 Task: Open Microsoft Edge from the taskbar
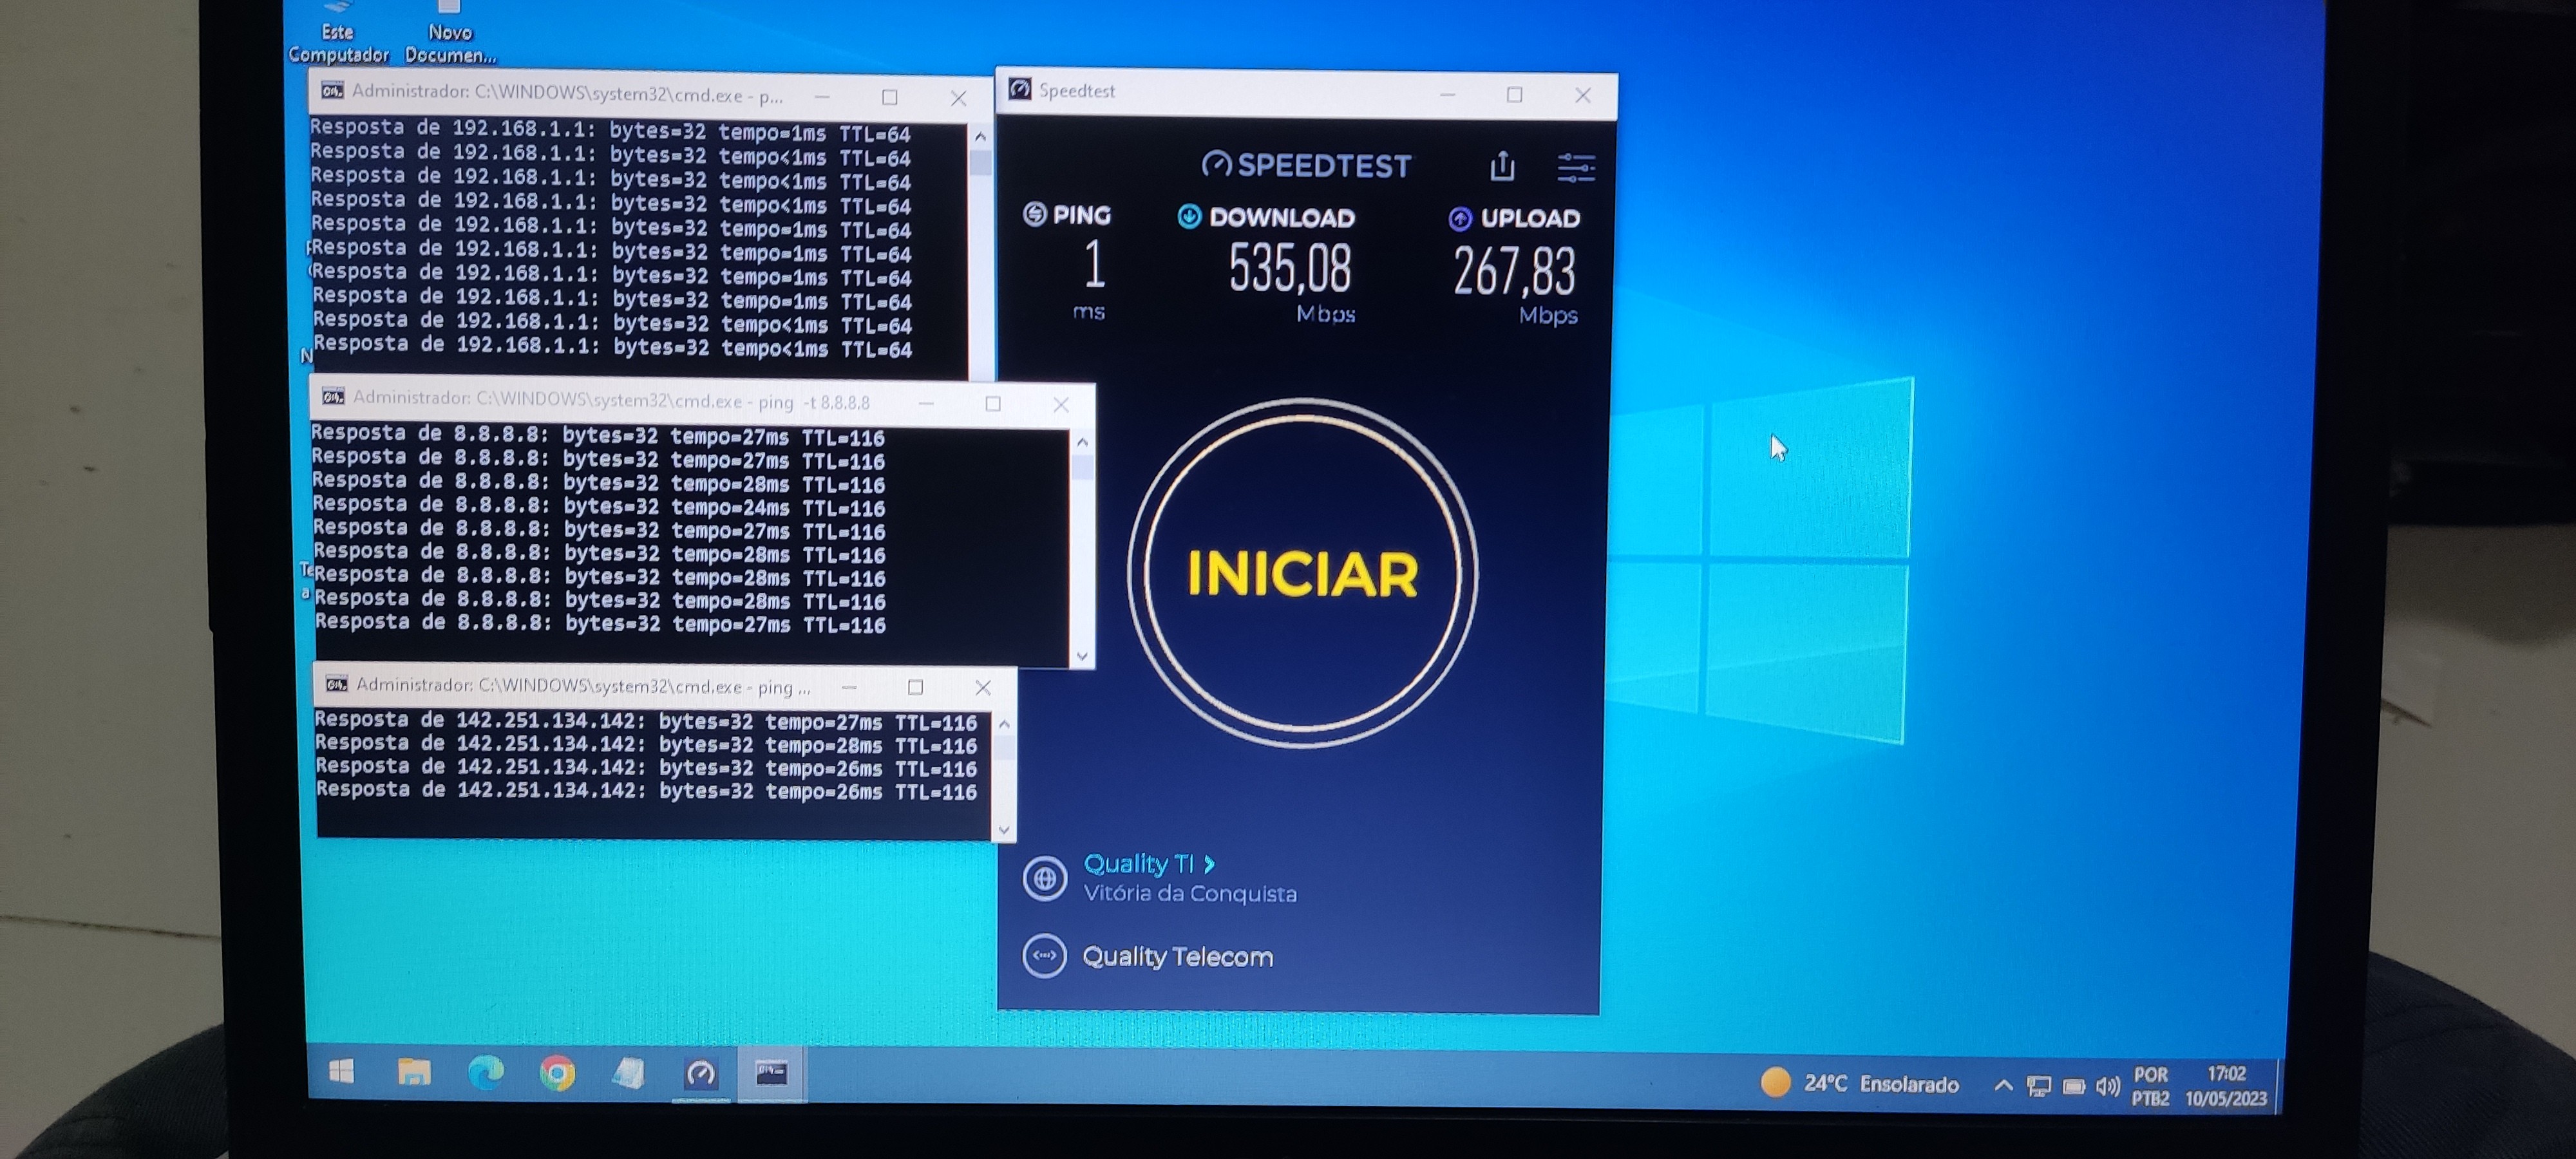(486, 1073)
